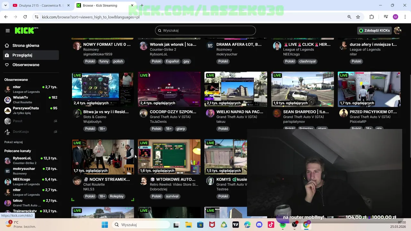This screenshot has width=411, height=231.
Task: Open offline channel DonKasjo
Action: point(31,132)
